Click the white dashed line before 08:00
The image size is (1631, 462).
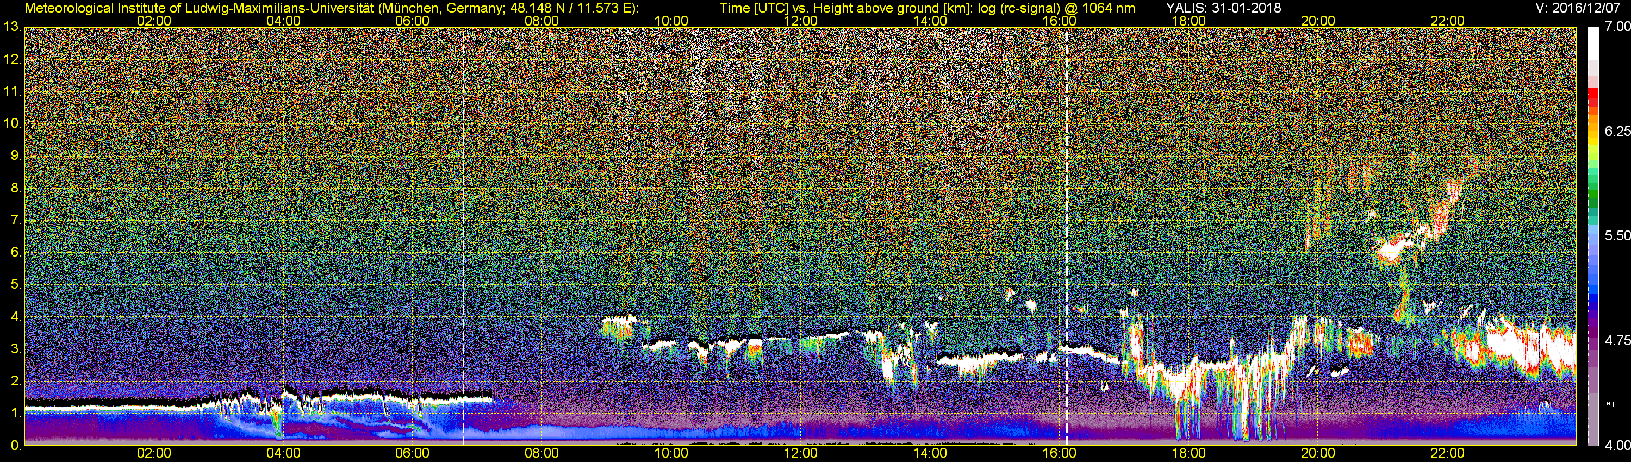click(463, 235)
